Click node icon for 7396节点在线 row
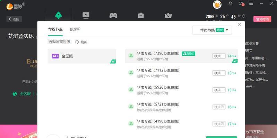 131,56
